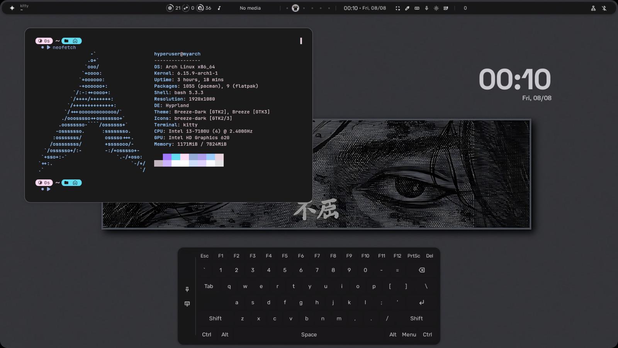618x348 pixels.
Task: Open the network status icon
Action: click(593, 8)
